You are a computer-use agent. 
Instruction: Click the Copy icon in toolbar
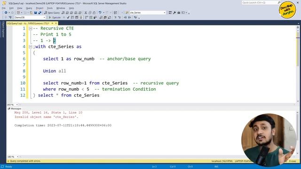90,13
